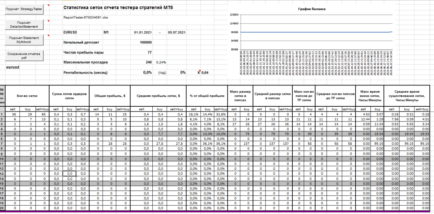
Task: Select the 7:56 average time cell
Action: click(392, 119)
